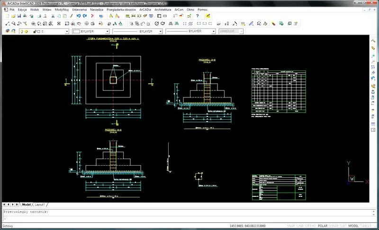Open the Wstaw menu

point(47,9)
